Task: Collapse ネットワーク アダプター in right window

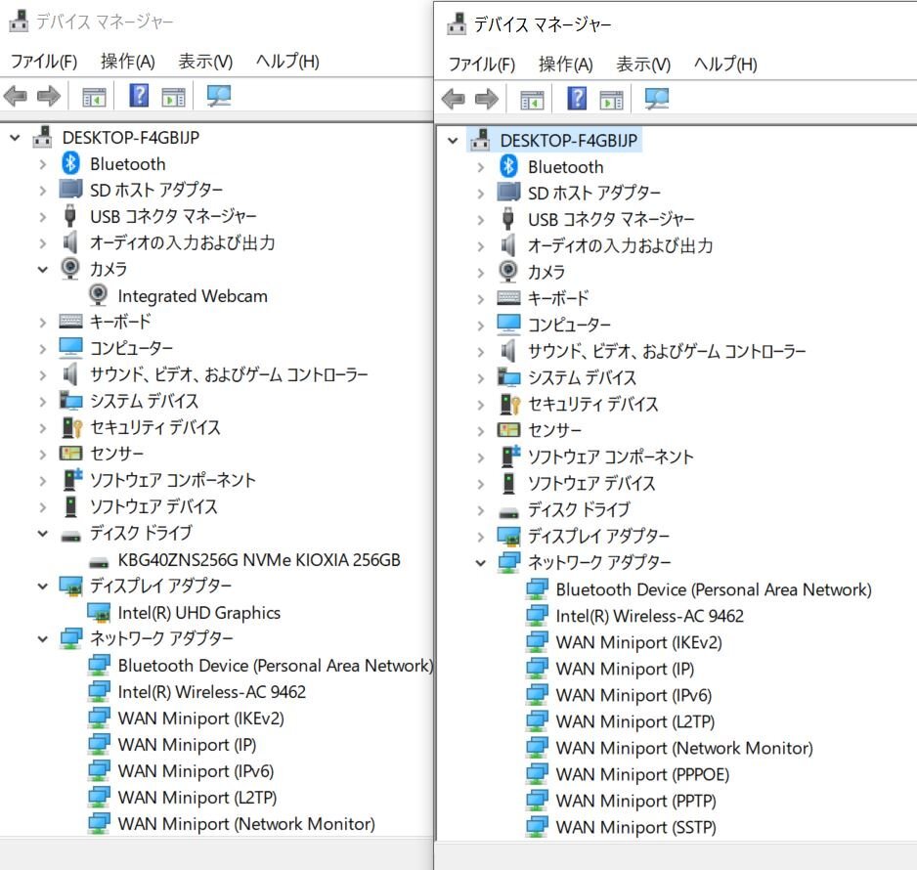Action: pos(479,562)
